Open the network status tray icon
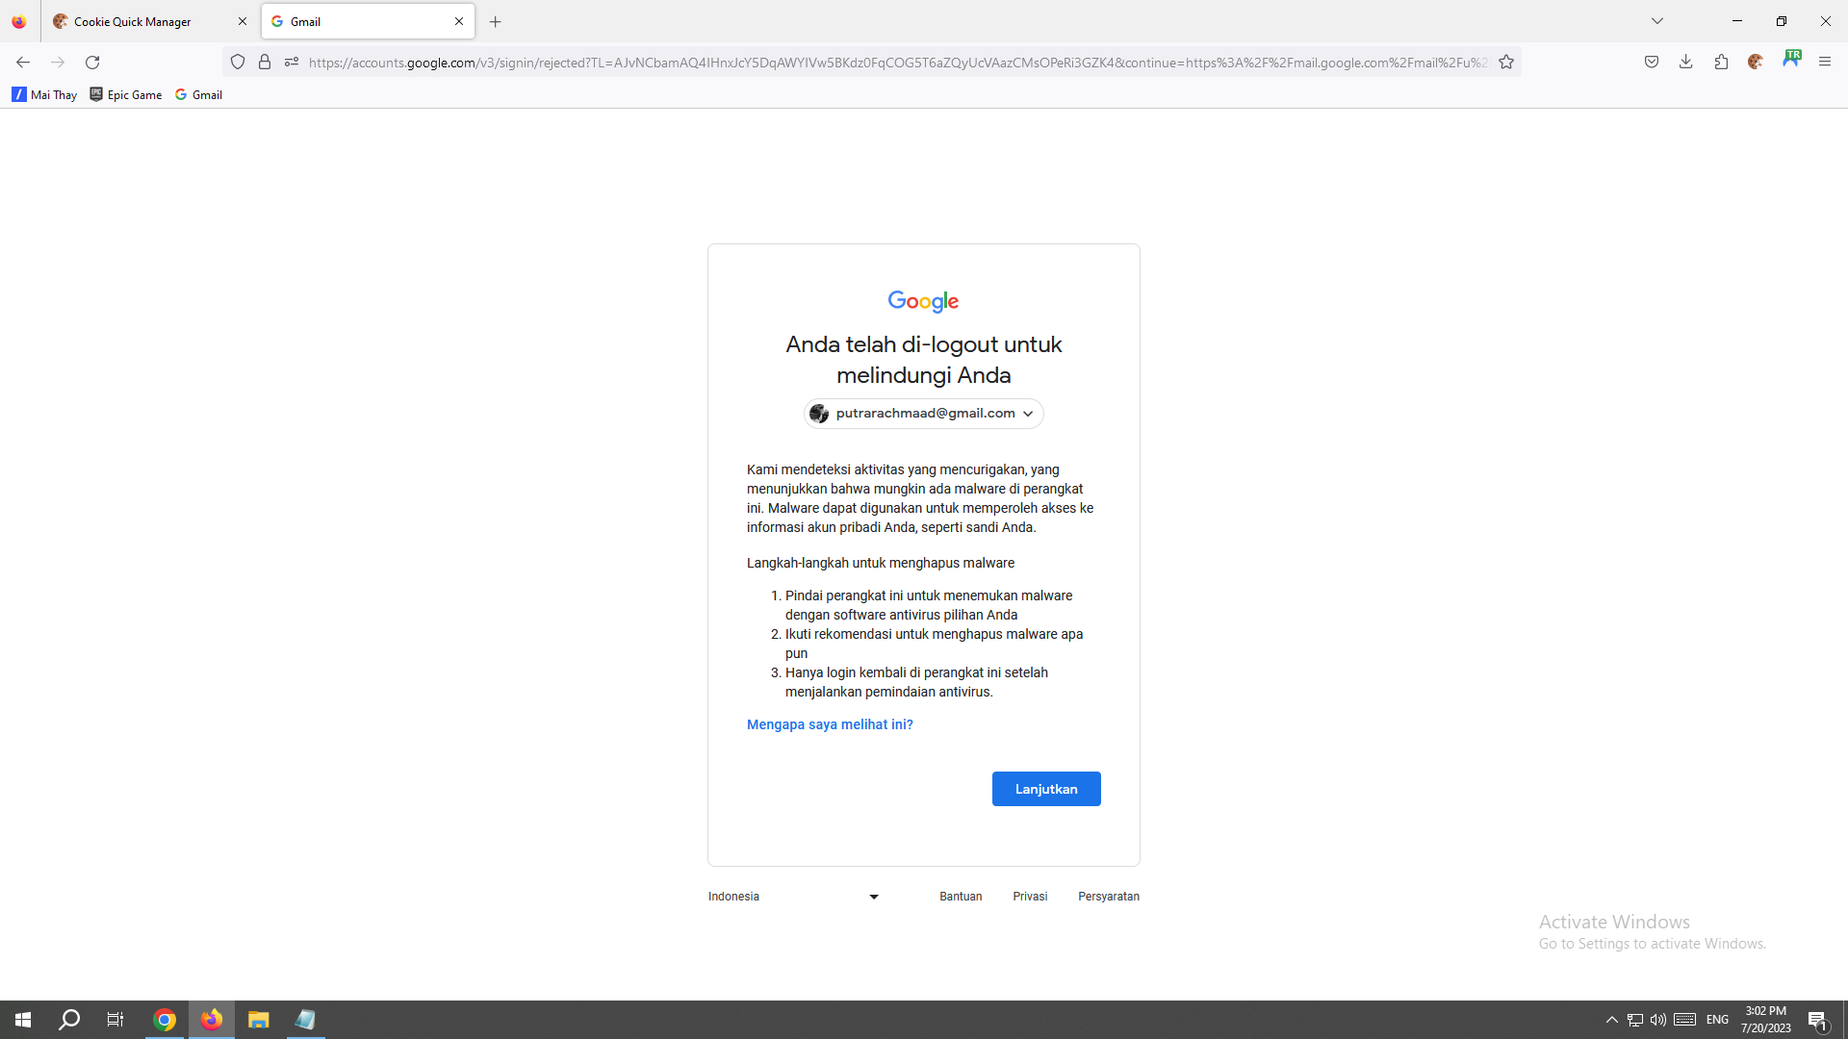Viewport: 1848px width, 1039px height. pyautogui.click(x=1634, y=1020)
